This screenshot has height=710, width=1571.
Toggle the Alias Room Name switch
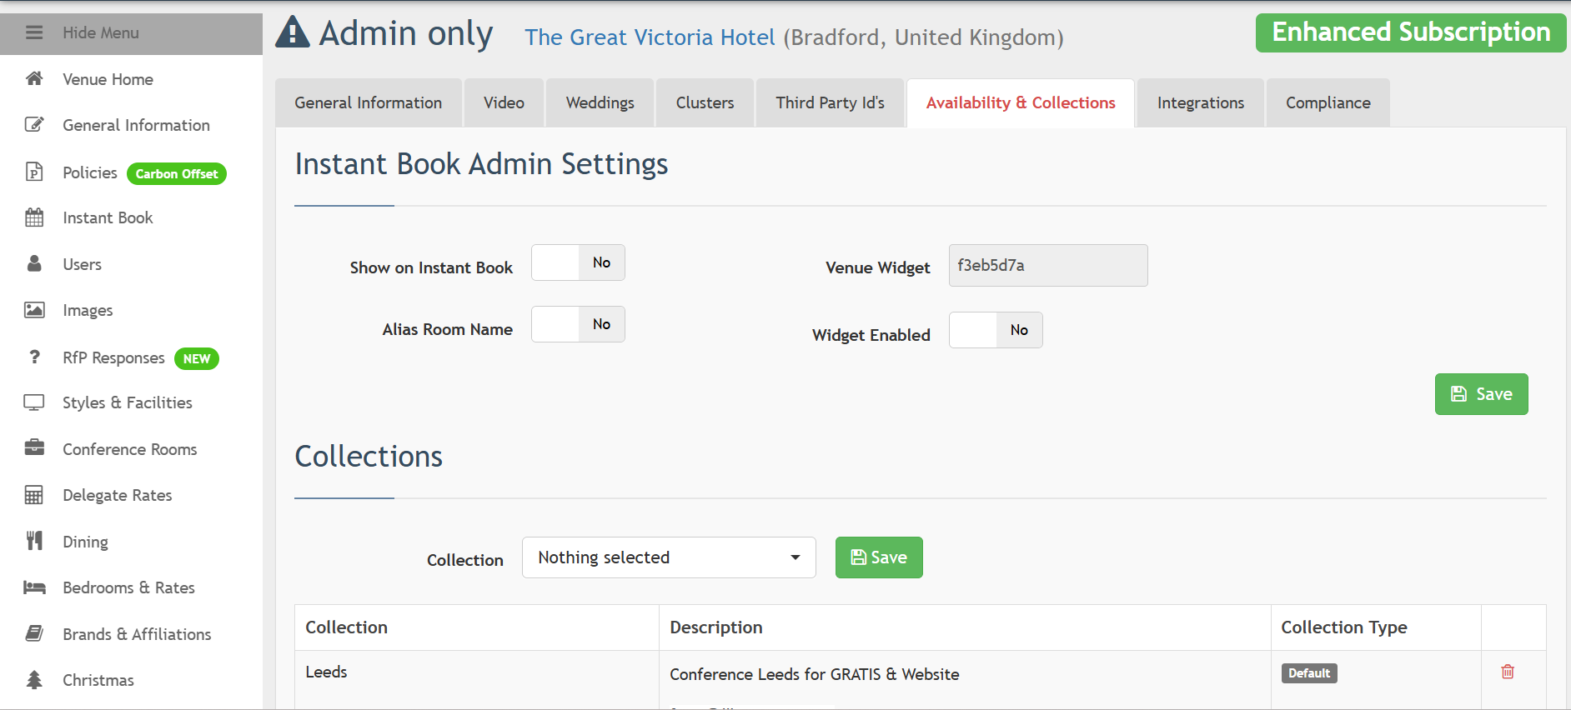(578, 324)
